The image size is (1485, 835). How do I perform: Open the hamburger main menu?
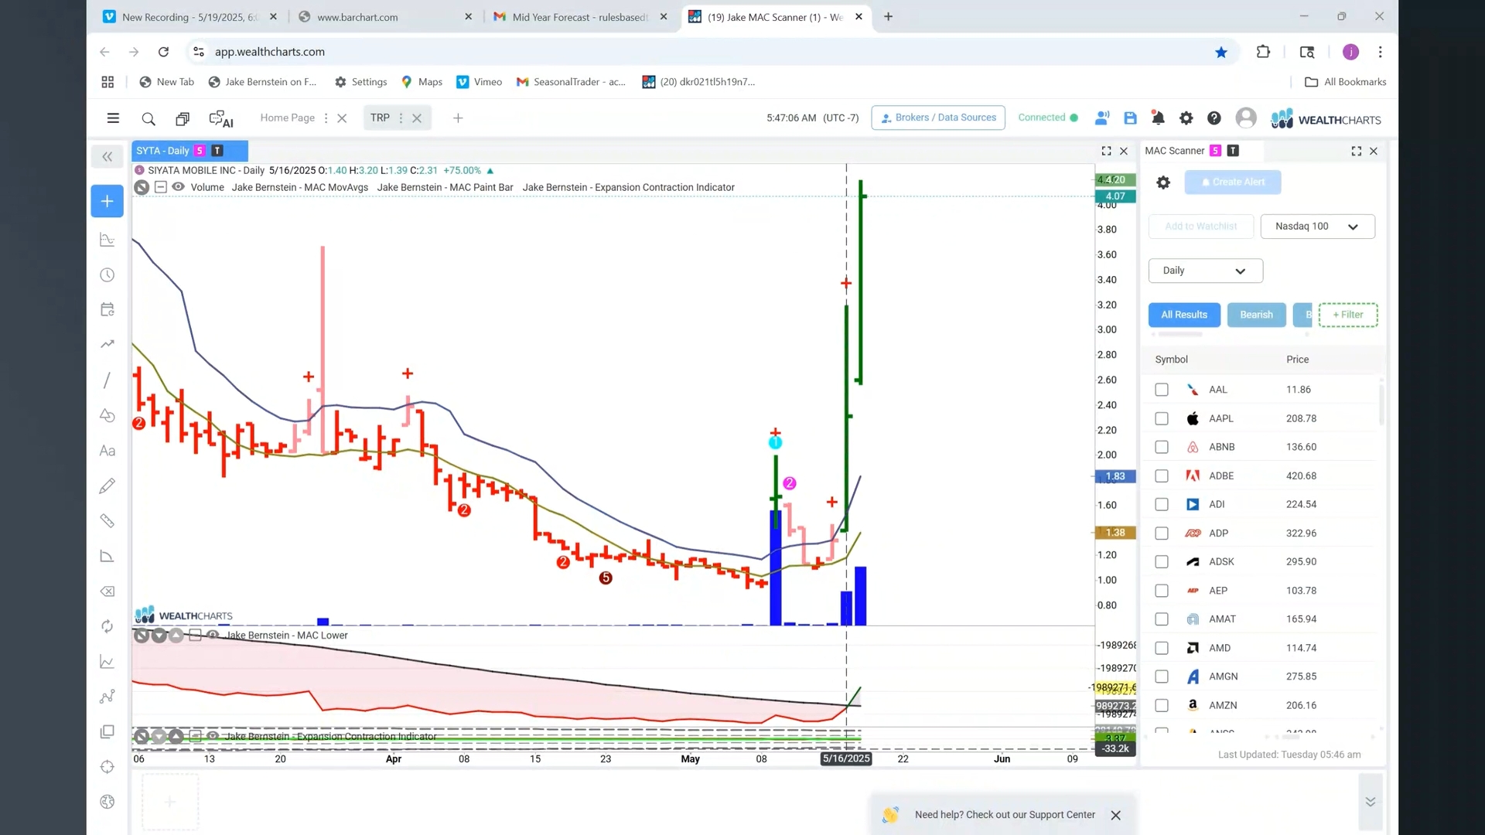point(113,118)
